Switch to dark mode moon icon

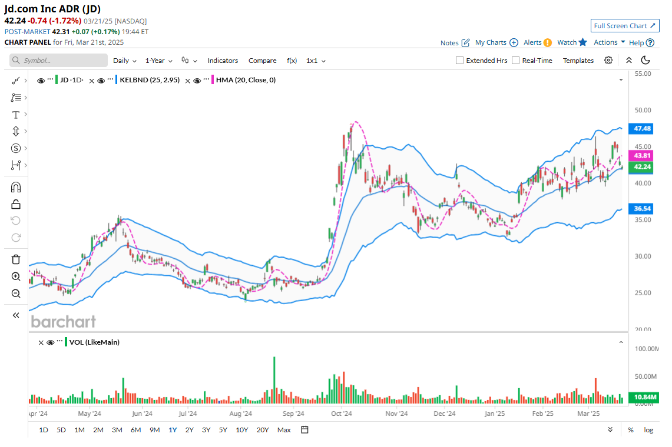coord(645,61)
